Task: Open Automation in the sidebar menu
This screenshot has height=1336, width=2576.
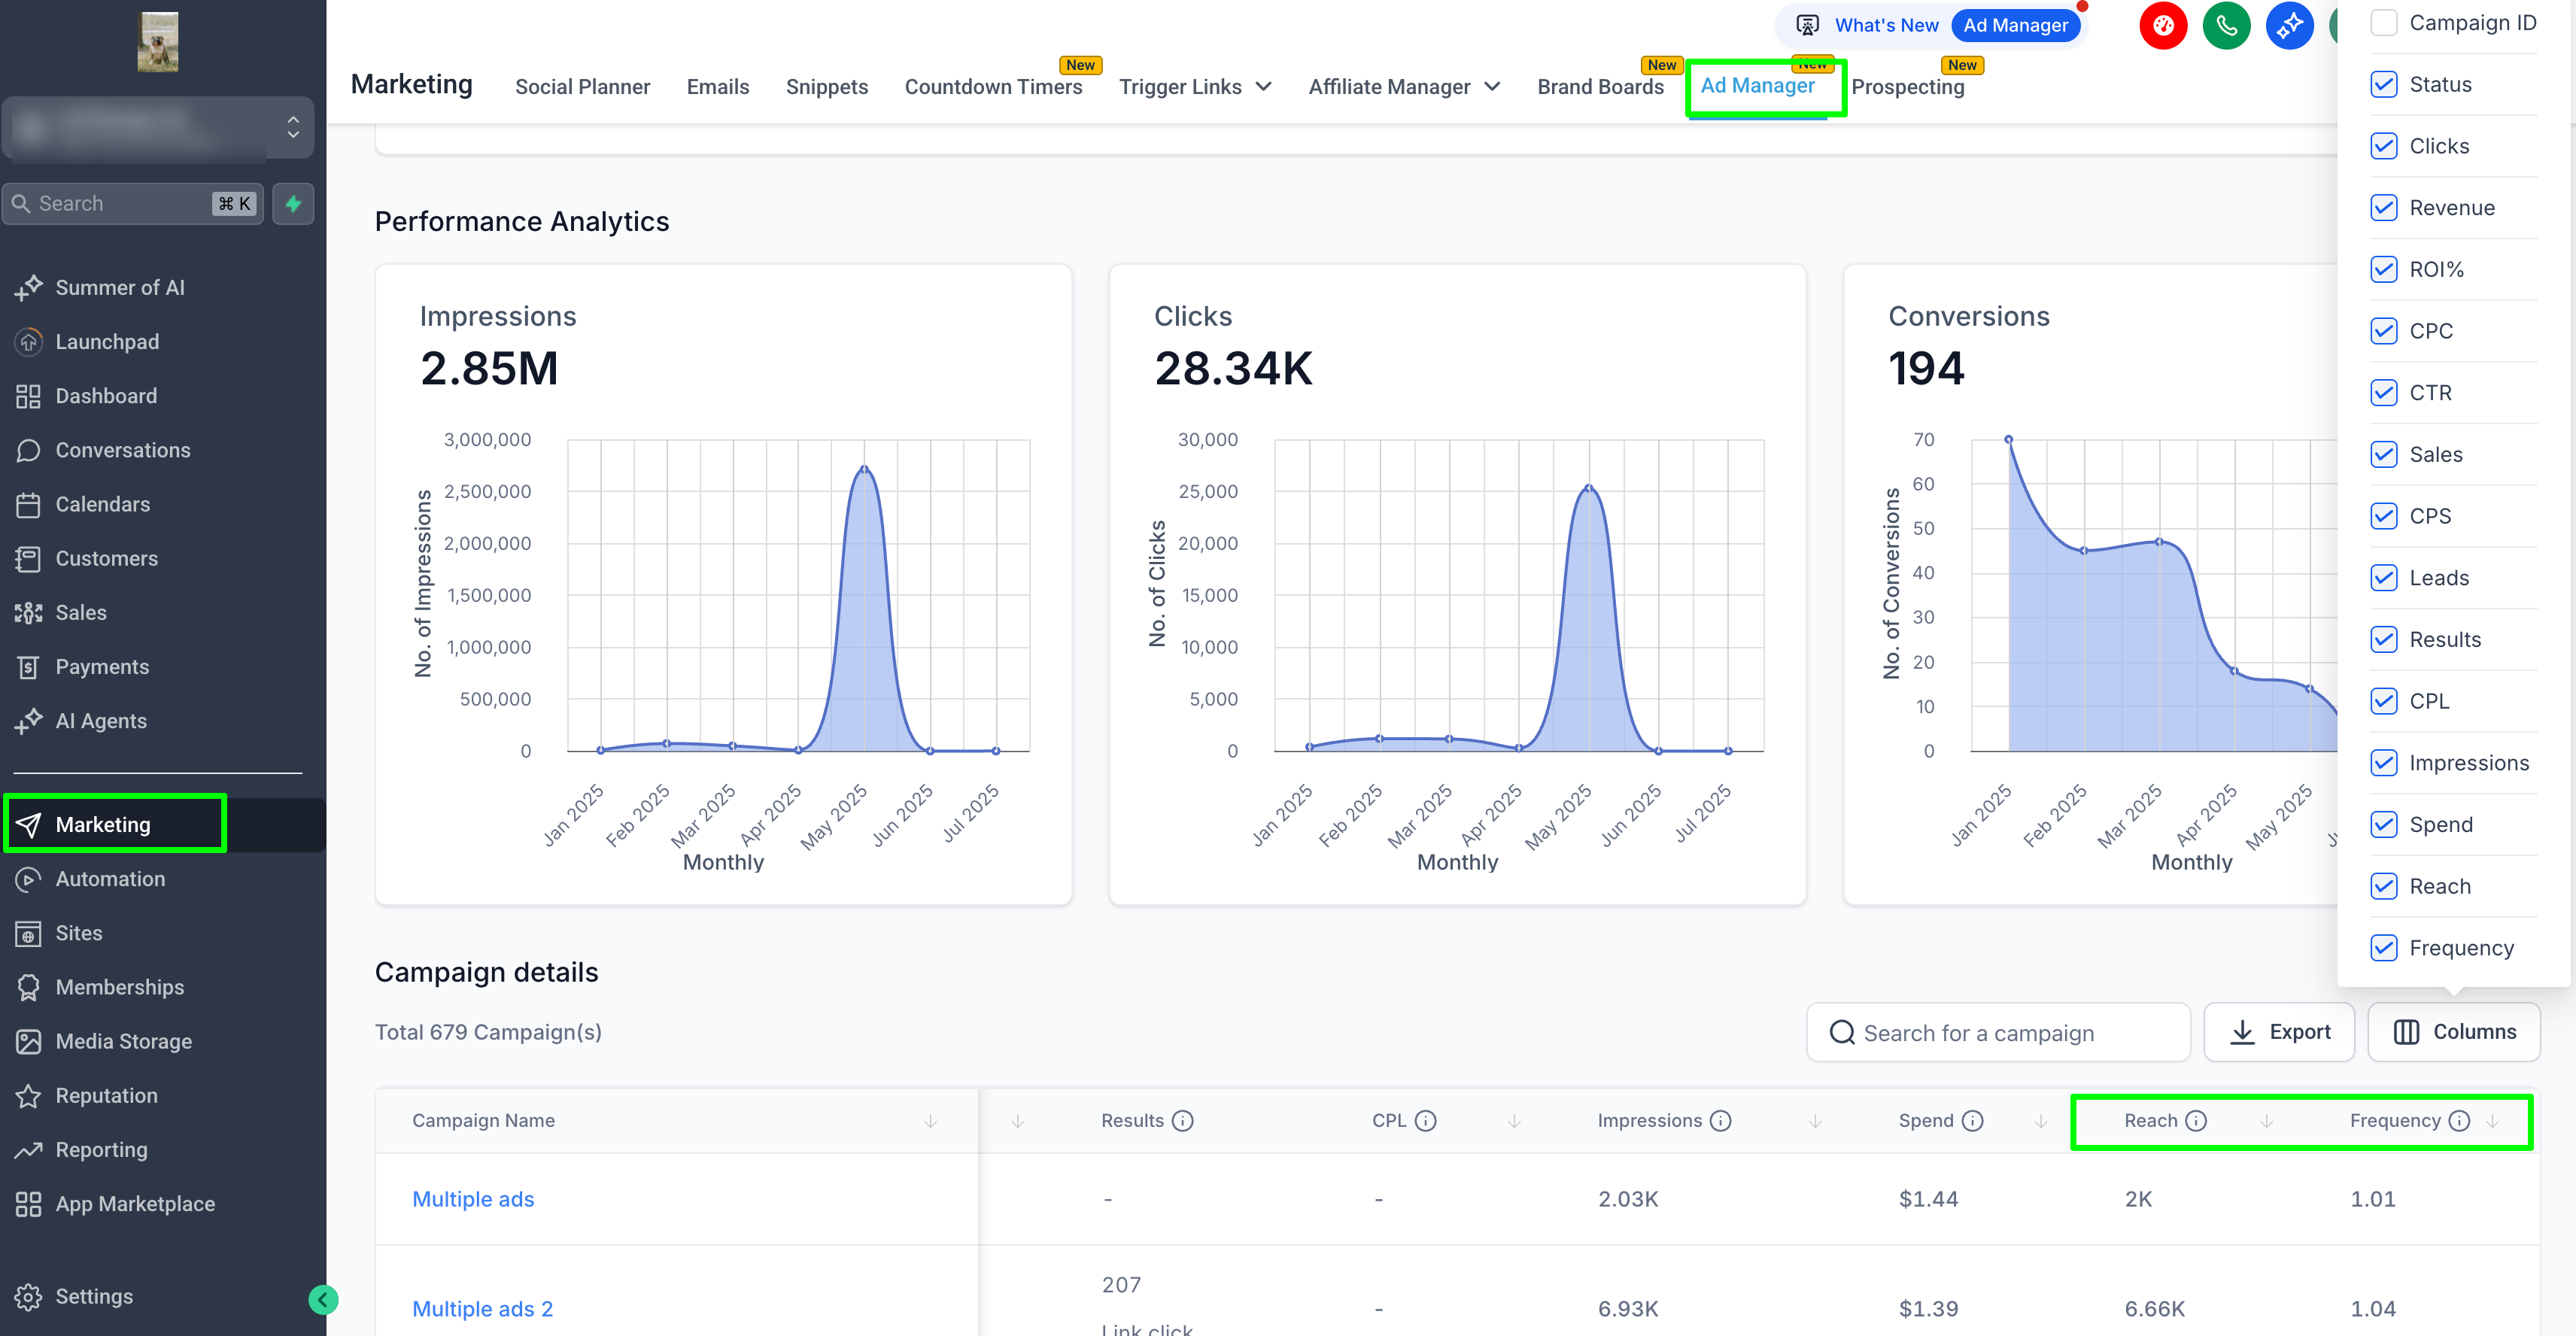Action: click(110, 879)
